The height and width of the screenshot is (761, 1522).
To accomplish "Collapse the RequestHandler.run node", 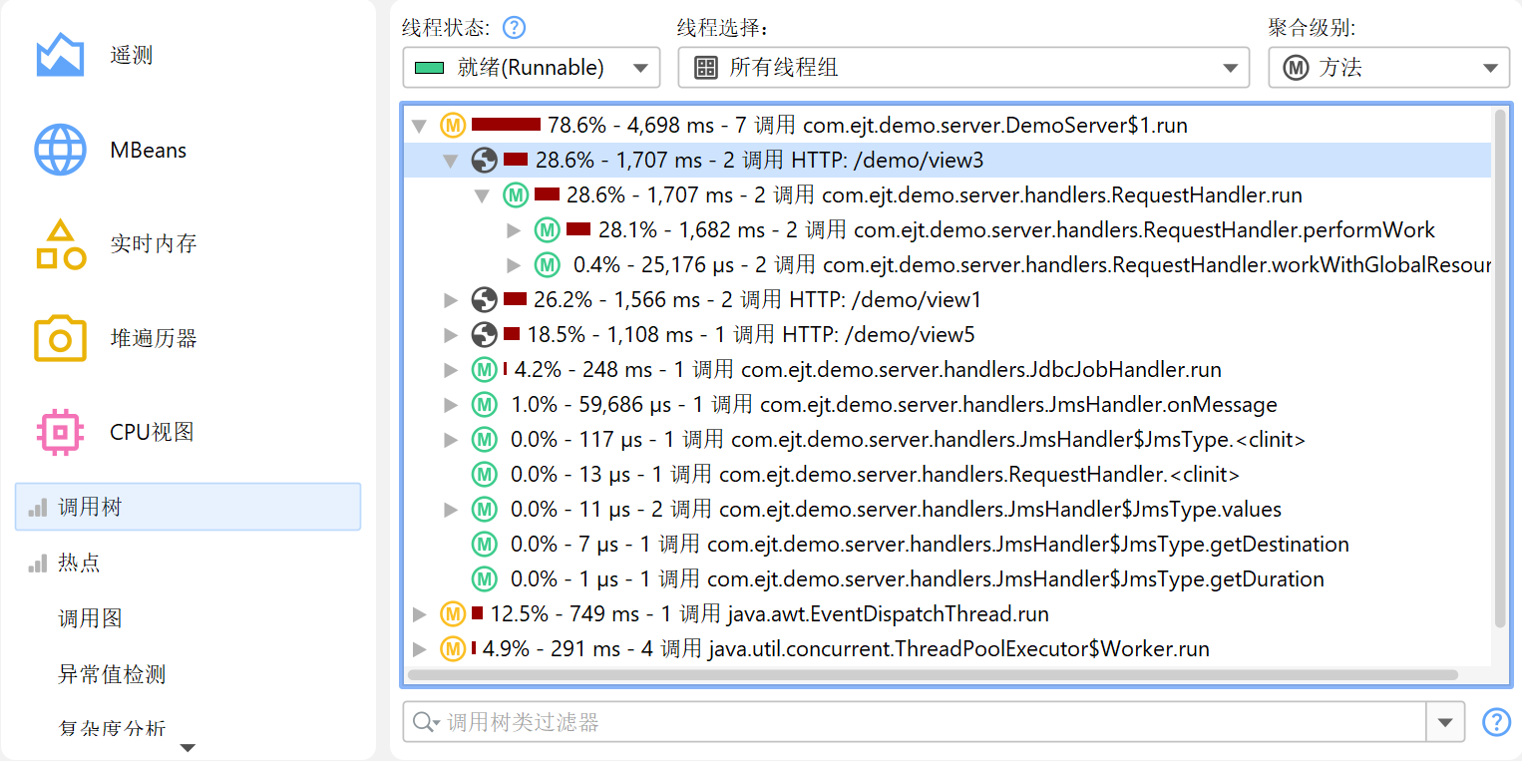I will [482, 196].
